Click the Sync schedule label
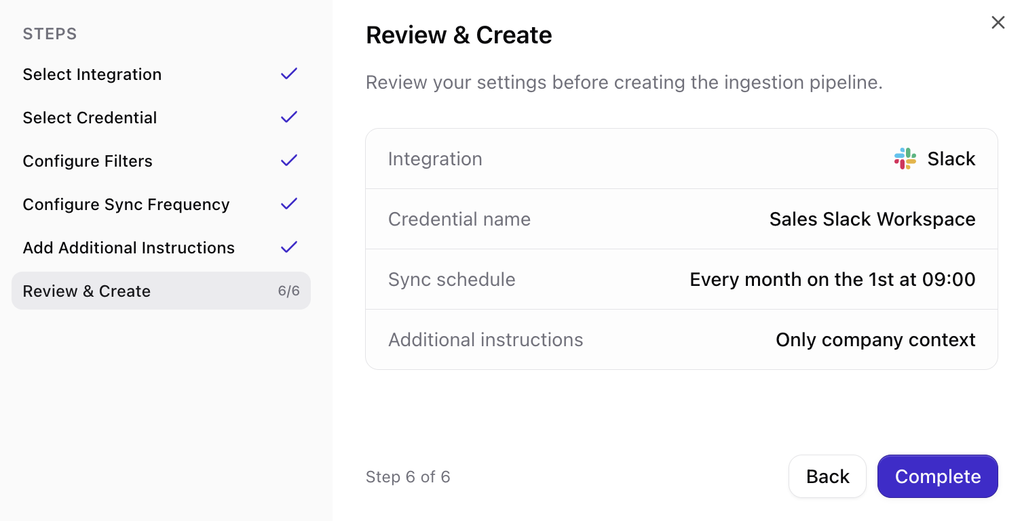1022x521 pixels. [452, 279]
